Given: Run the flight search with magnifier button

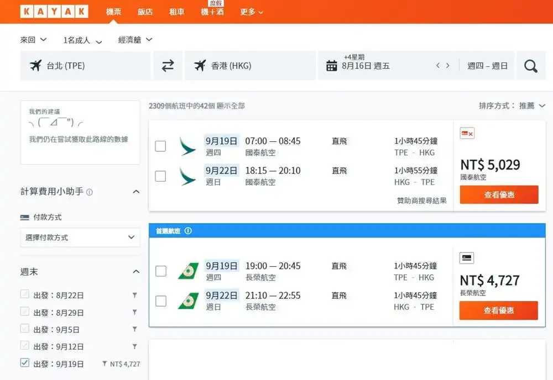Looking at the screenshot, I should pyautogui.click(x=531, y=66).
